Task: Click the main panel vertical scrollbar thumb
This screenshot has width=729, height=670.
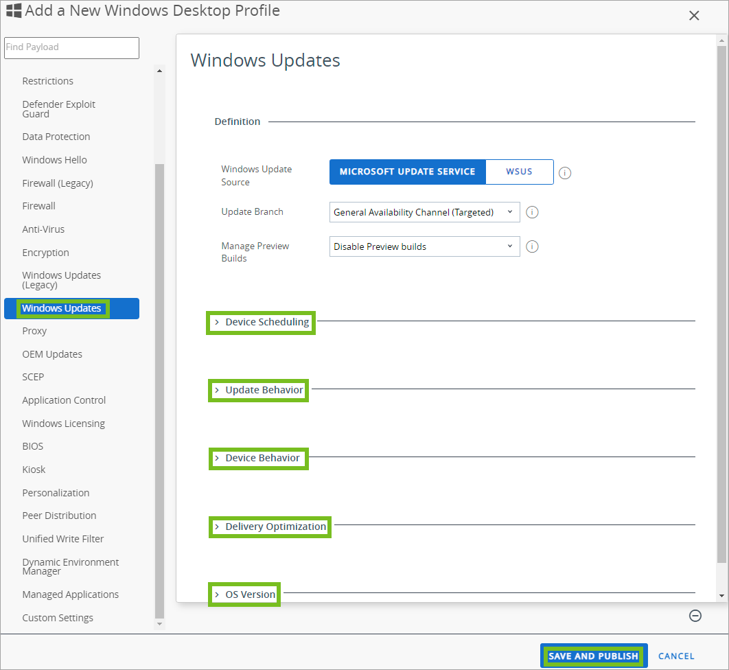Action: [721, 305]
